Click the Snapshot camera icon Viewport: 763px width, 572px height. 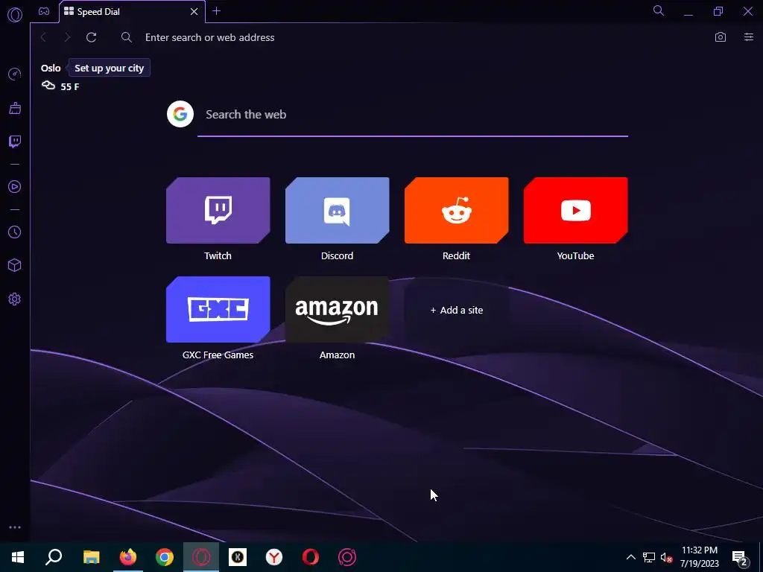click(x=721, y=37)
